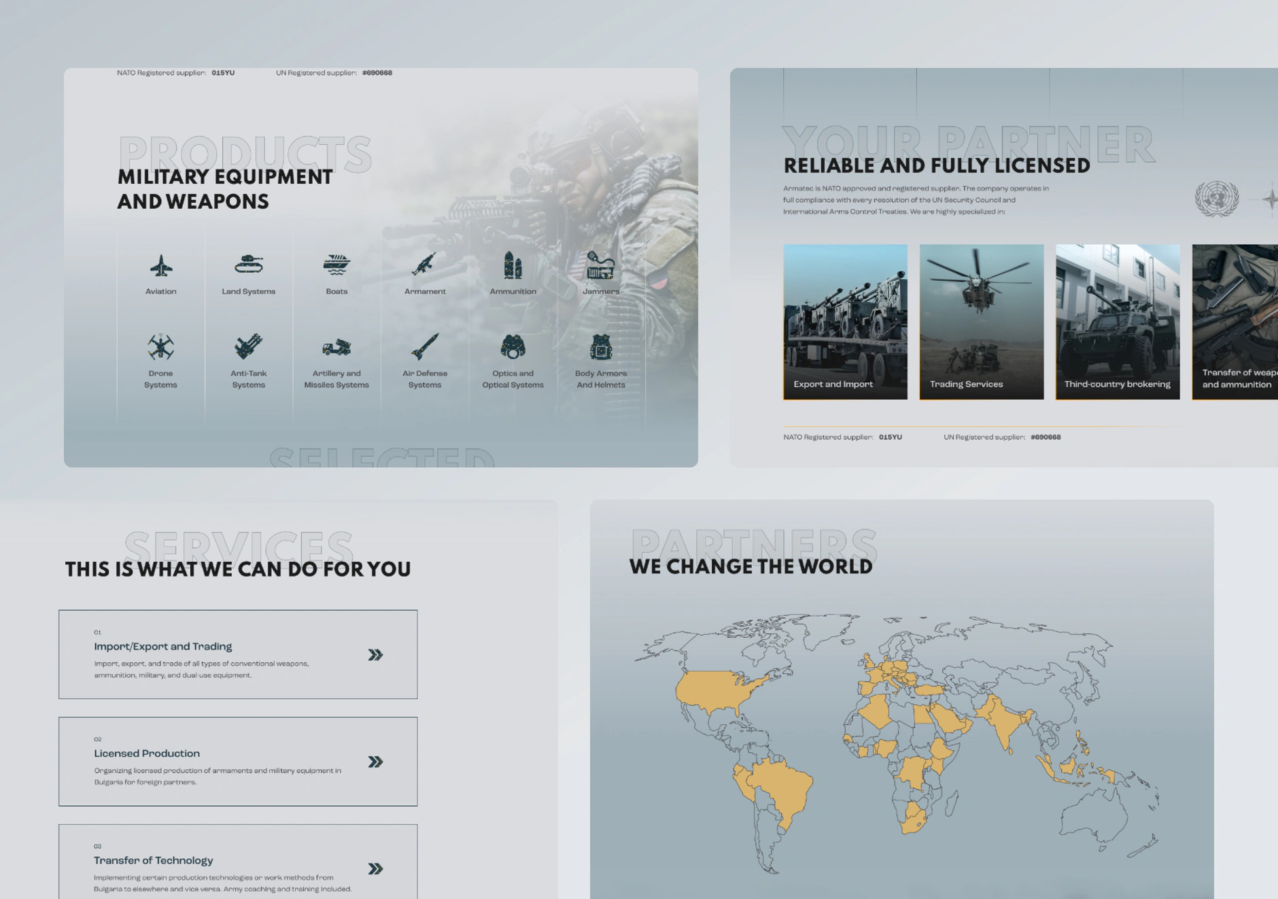Click the WE CHANGE THE WORLD heading
This screenshot has height=899, width=1278.
[x=750, y=566]
